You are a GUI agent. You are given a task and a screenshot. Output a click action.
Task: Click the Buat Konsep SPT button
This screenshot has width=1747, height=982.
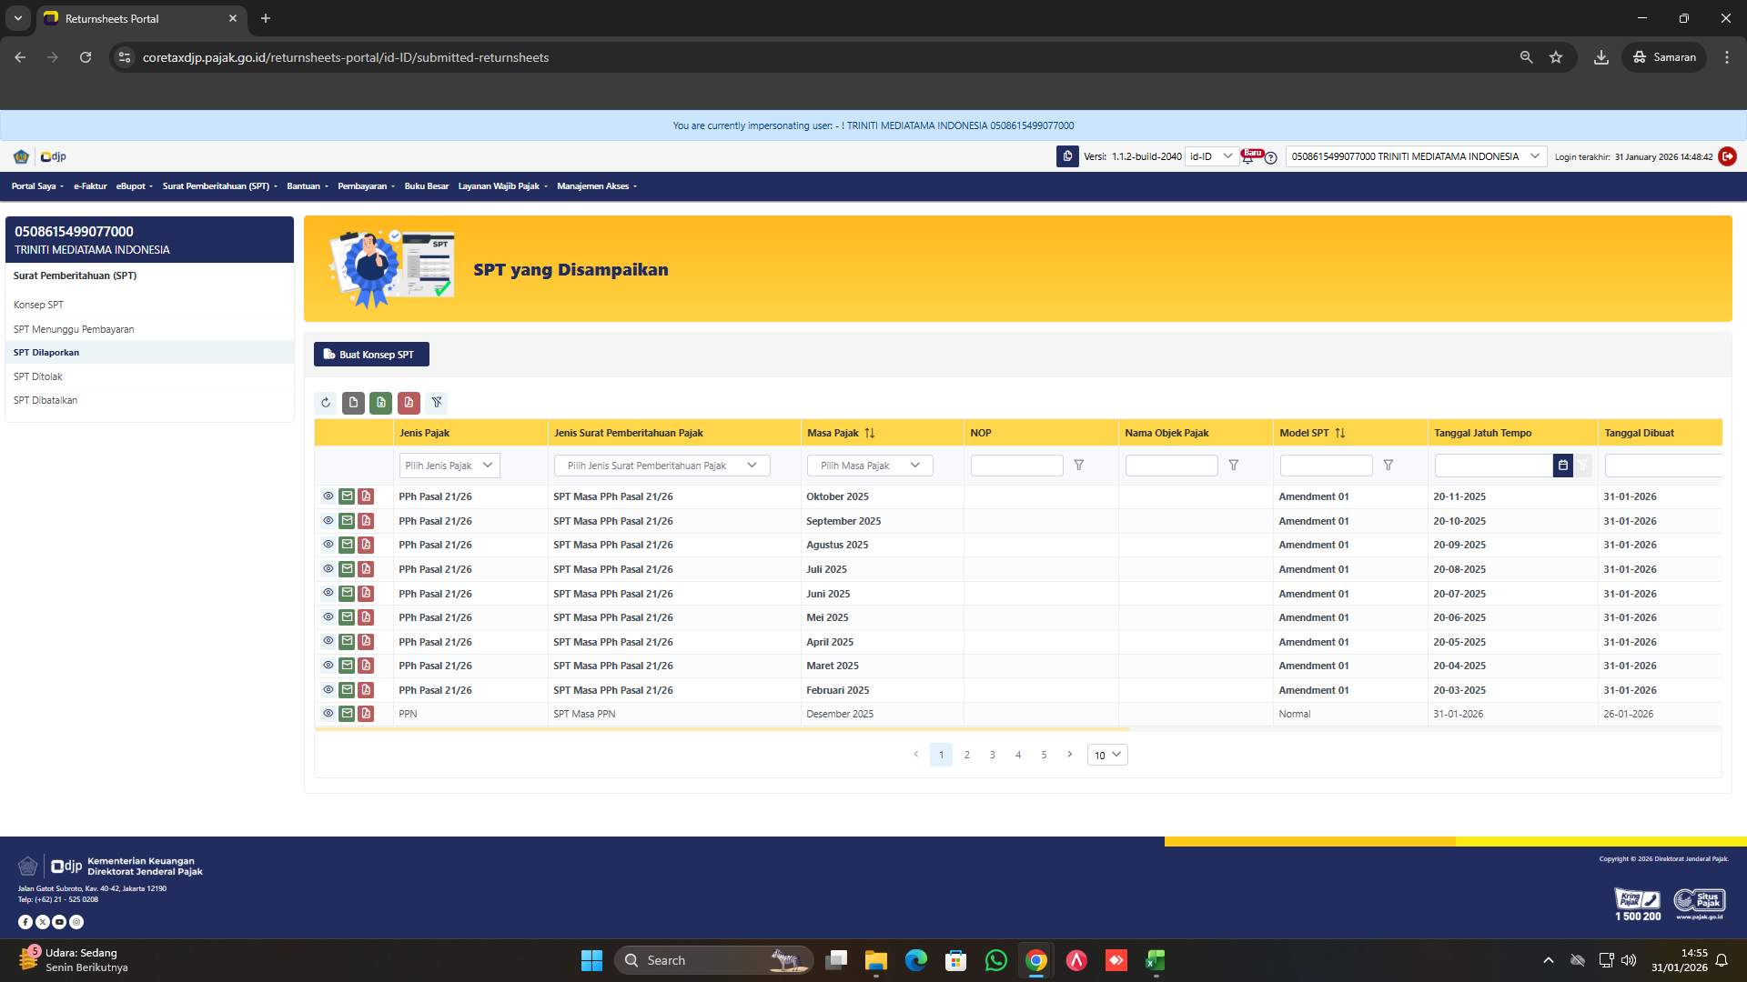coord(371,354)
